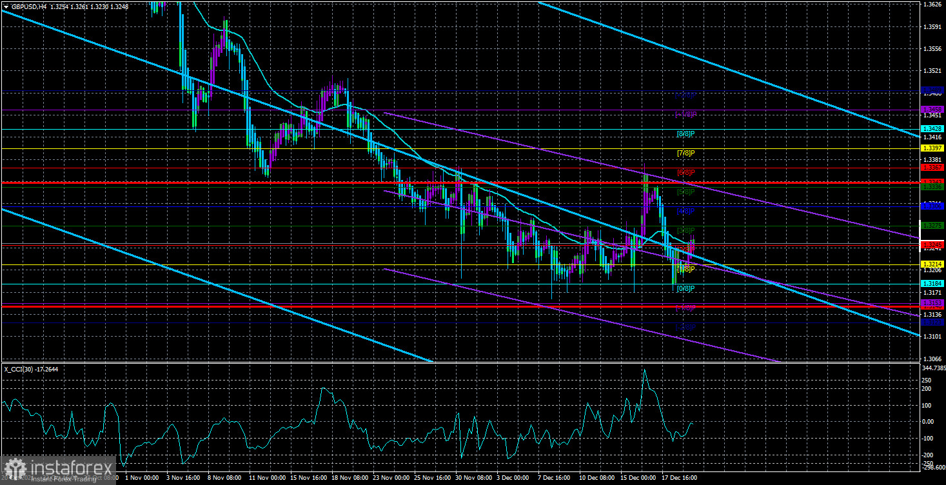Select the 30 Nov 08:00 time label
Viewport: 946px width, 485px height.
click(x=473, y=478)
